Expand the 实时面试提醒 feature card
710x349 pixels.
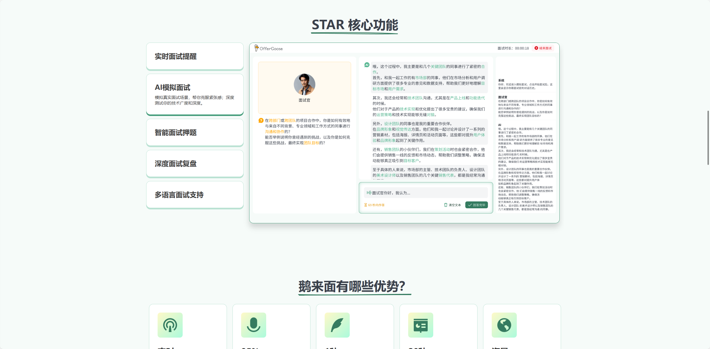[195, 56]
